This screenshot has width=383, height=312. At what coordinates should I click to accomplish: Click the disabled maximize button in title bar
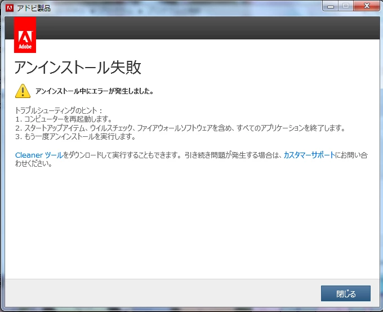[346, 6]
